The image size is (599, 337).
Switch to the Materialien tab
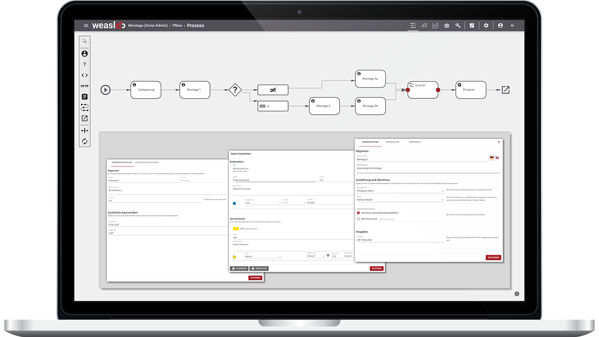click(392, 142)
